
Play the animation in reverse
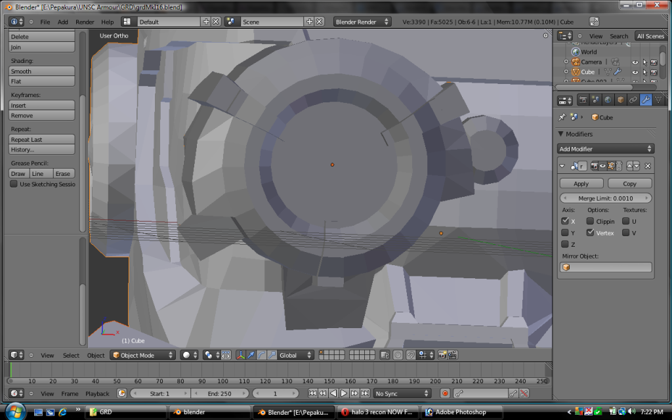333,393
